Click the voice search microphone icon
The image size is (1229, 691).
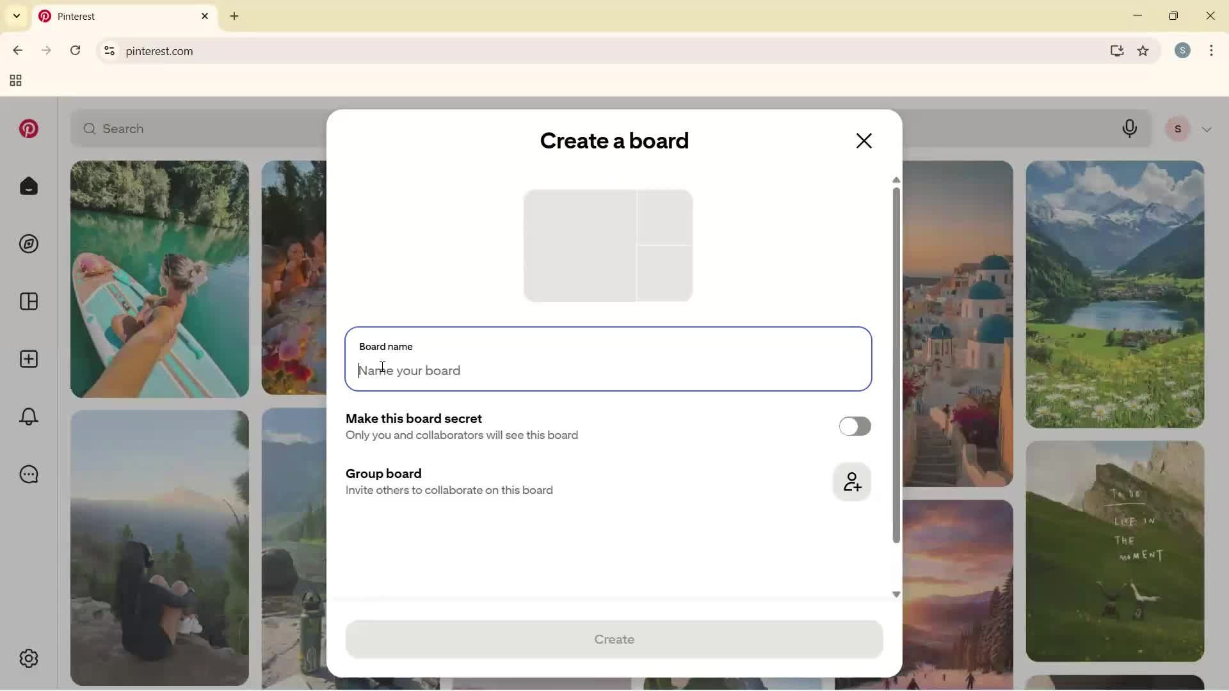point(1130,129)
